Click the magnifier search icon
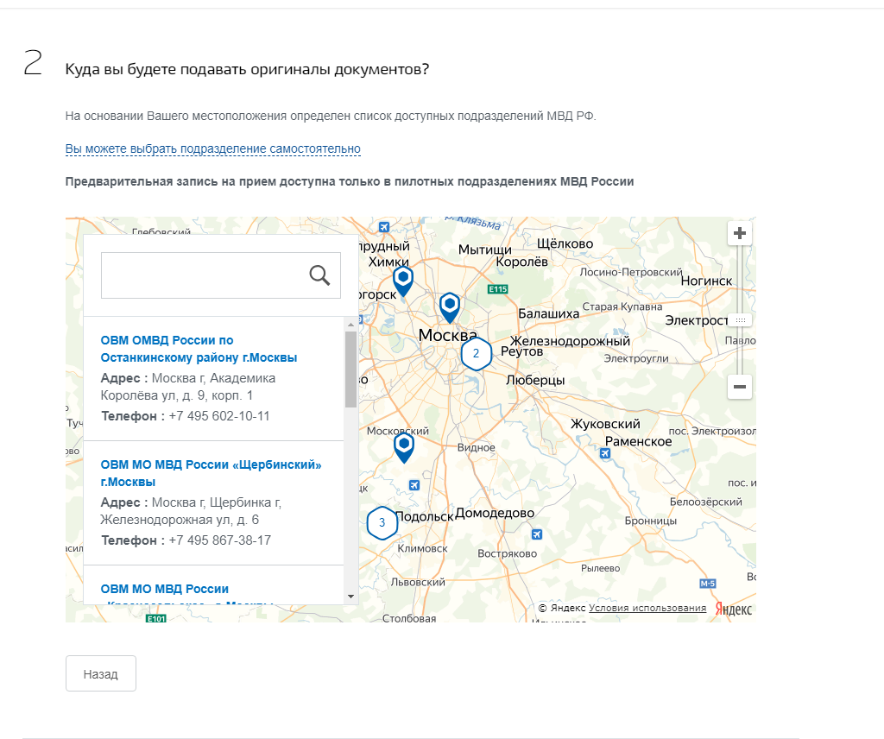The width and height of the screenshot is (884, 739). pyautogui.click(x=319, y=275)
